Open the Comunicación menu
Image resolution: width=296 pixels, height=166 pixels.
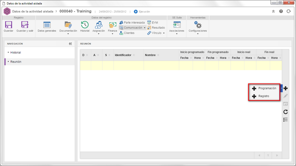pos(132,28)
